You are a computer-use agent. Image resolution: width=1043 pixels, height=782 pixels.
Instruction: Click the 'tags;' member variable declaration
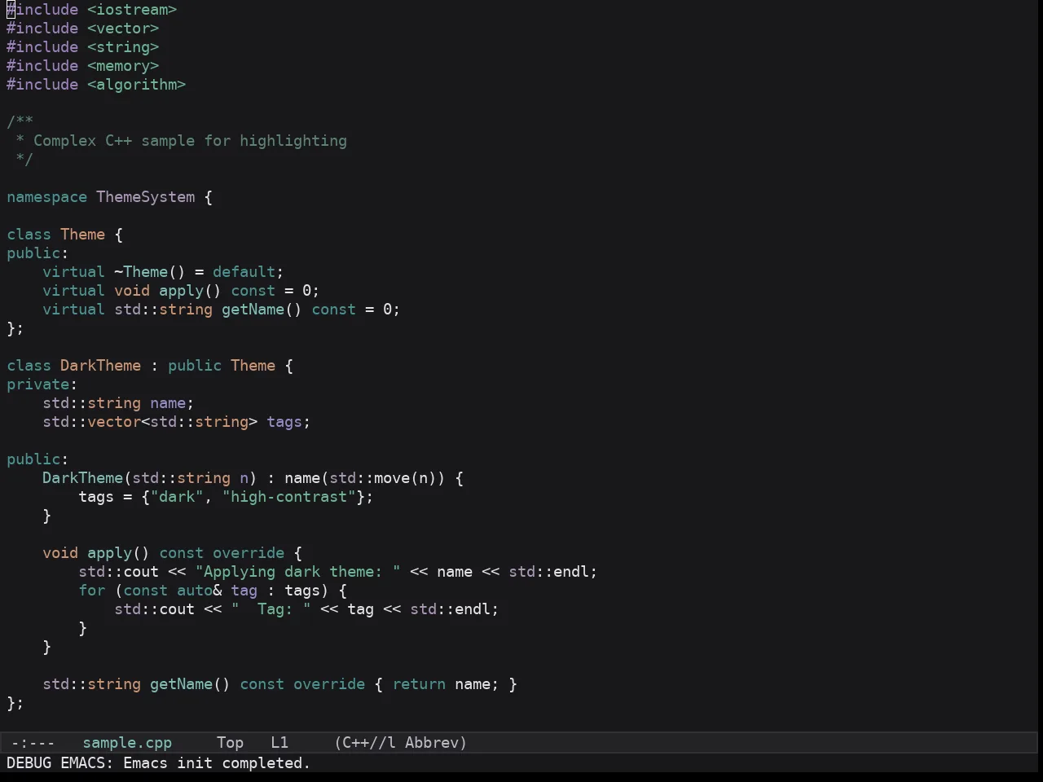(288, 422)
